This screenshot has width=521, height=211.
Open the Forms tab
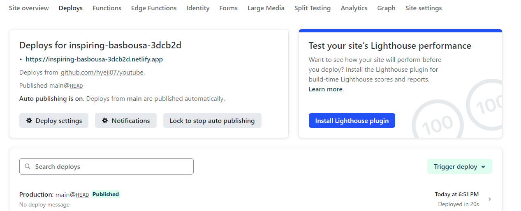click(229, 8)
